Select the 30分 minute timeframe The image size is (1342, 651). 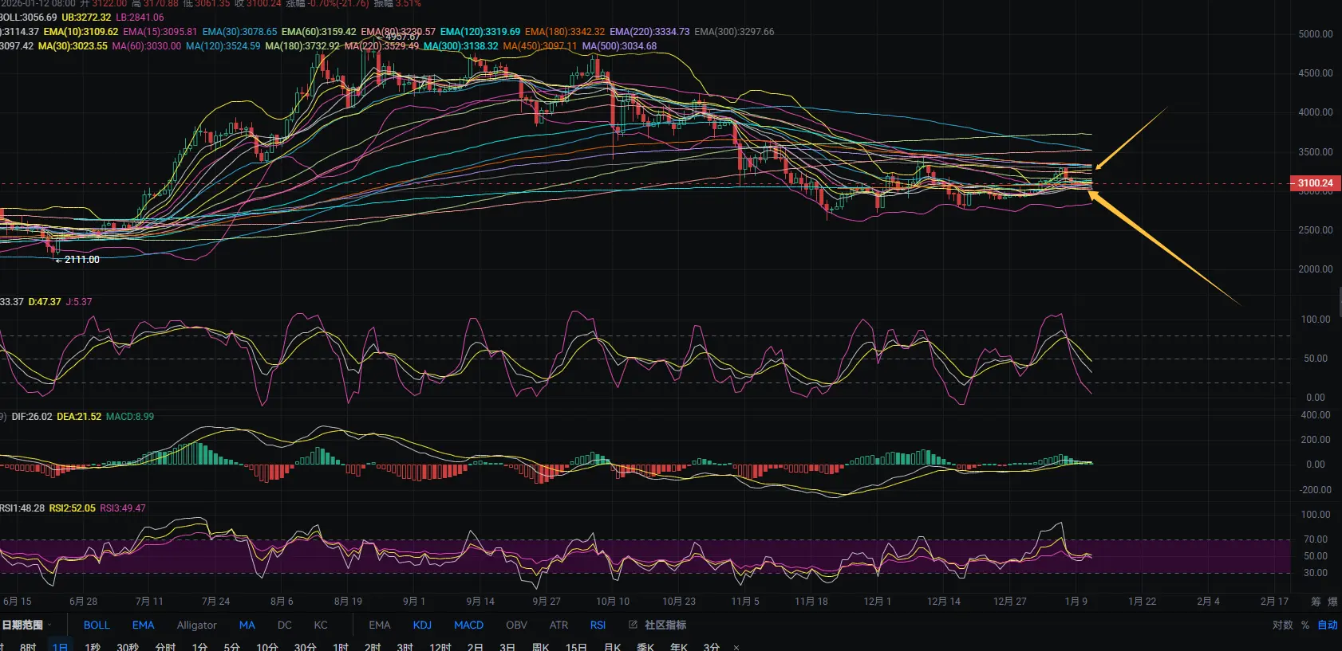tap(305, 646)
